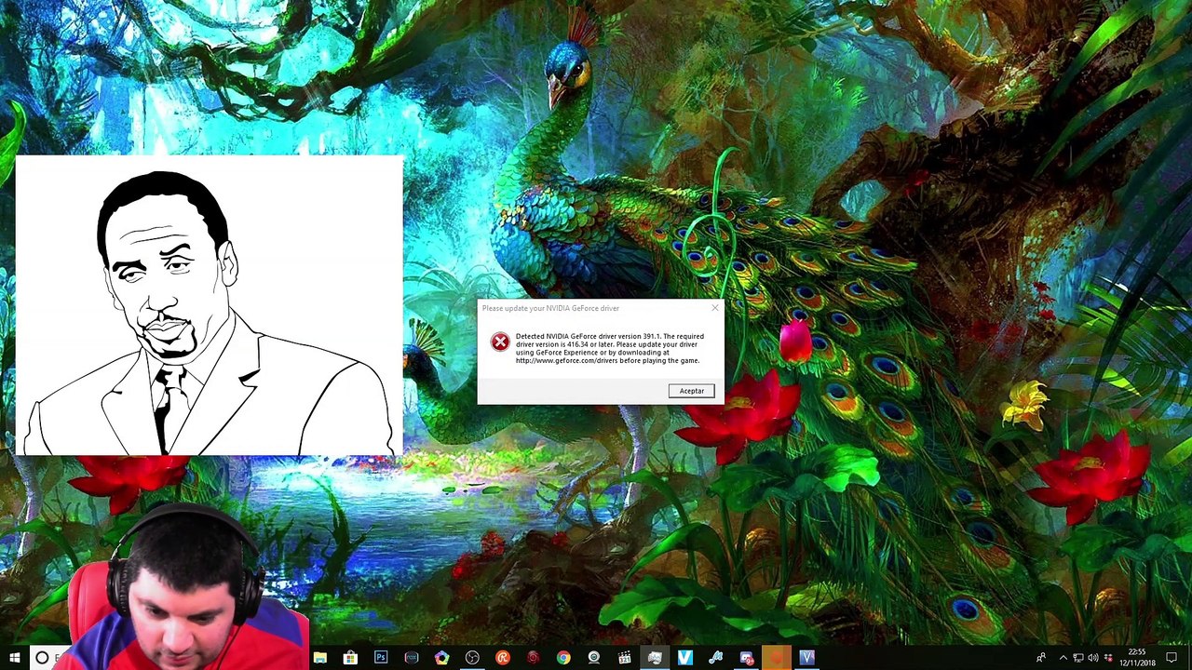Image resolution: width=1192 pixels, height=670 pixels.
Task: Open File Explorer from the taskbar
Action: (319, 658)
